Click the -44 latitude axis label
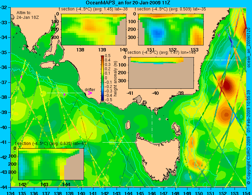 [4, 187]
